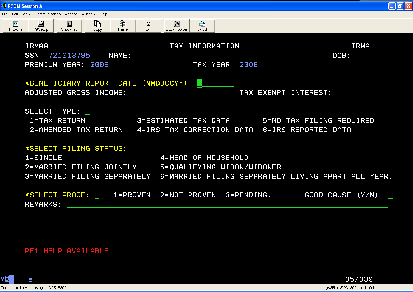Click the ExitAll toolbar icon
This screenshot has height=292, width=413.
202,26
